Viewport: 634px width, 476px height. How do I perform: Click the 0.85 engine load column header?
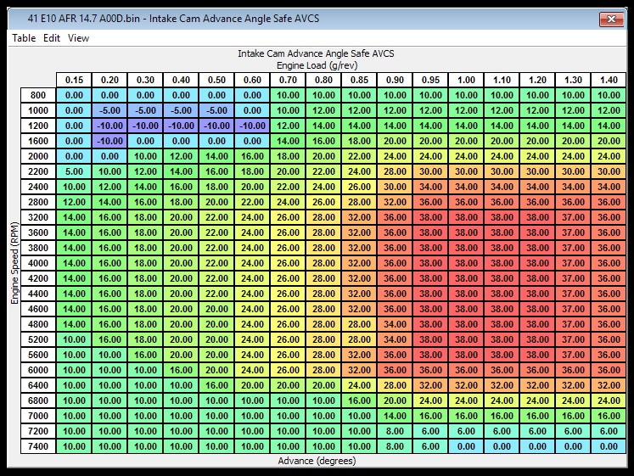[x=359, y=80]
